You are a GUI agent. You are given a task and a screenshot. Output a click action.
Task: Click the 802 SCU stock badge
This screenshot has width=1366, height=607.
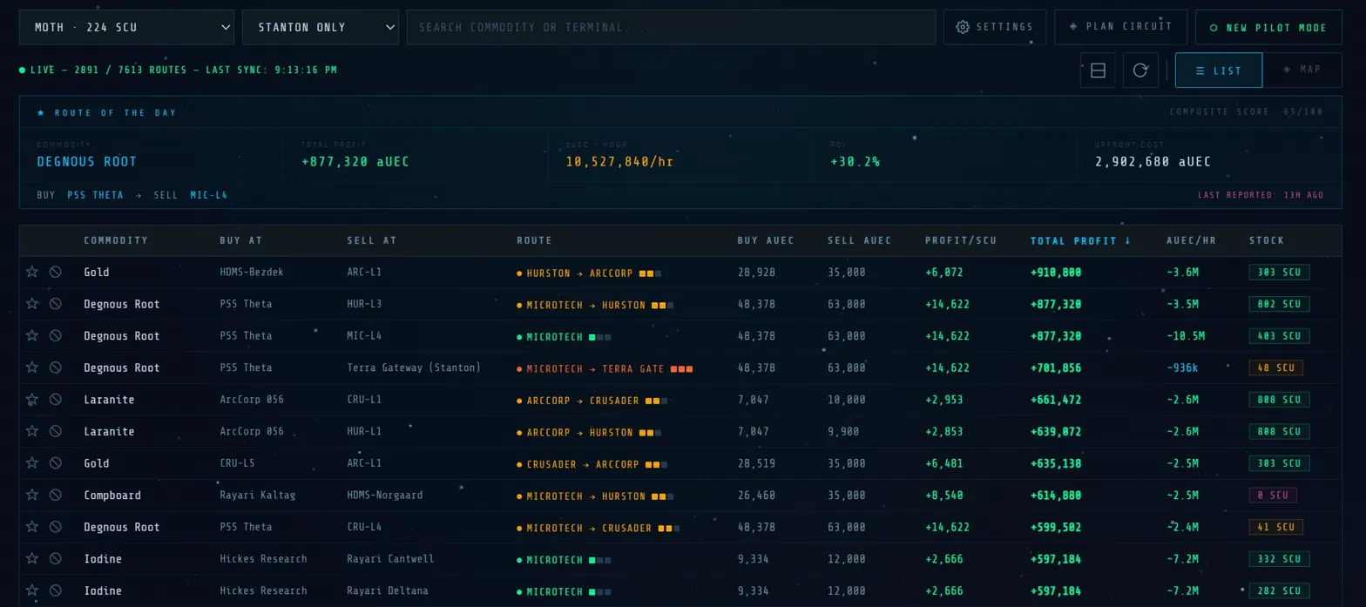coord(1279,304)
